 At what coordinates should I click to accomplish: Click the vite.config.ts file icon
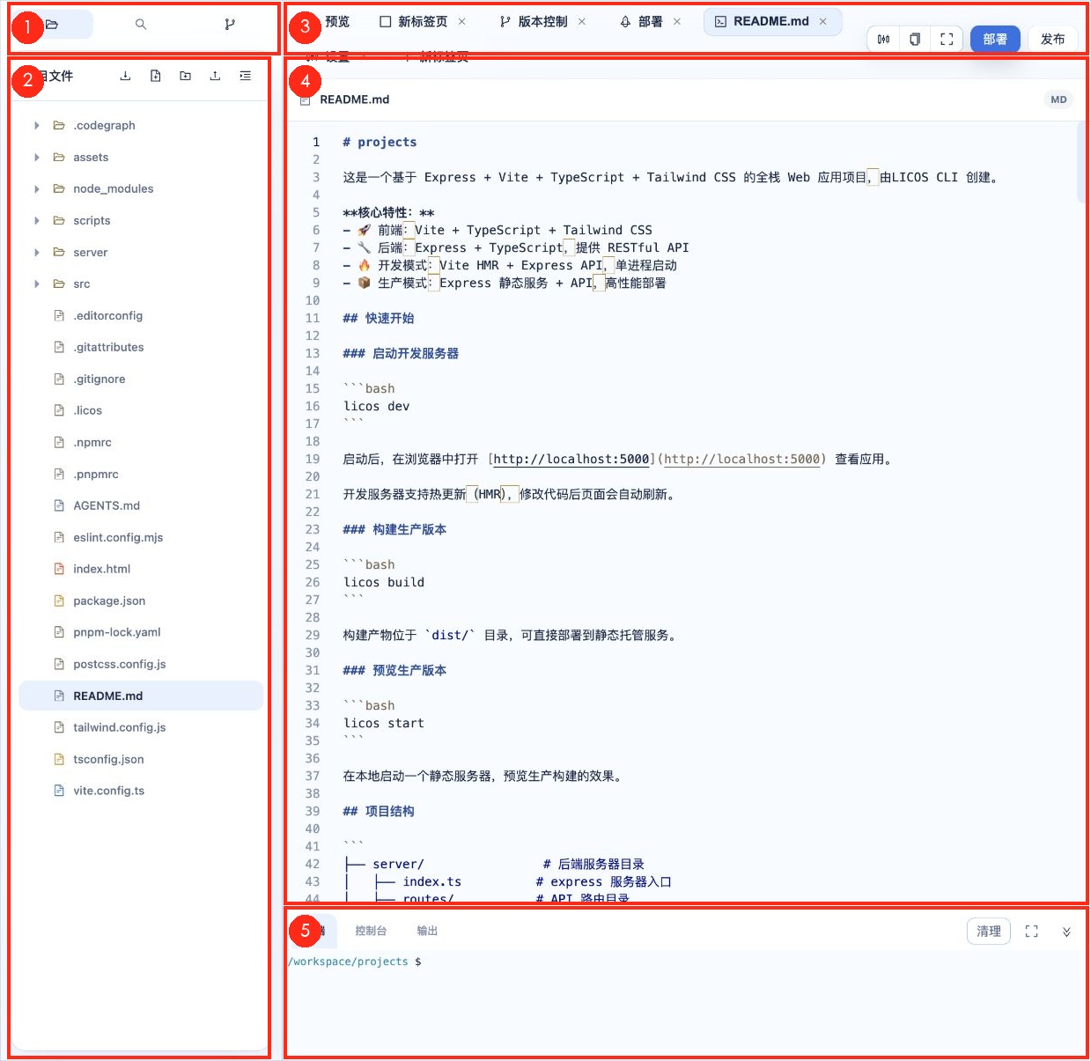[x=59, y=791]
